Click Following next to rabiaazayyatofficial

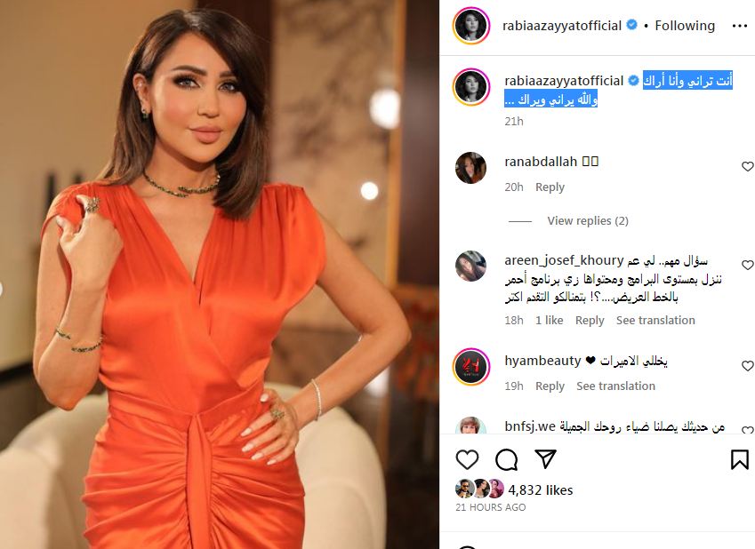coord(685,26)
